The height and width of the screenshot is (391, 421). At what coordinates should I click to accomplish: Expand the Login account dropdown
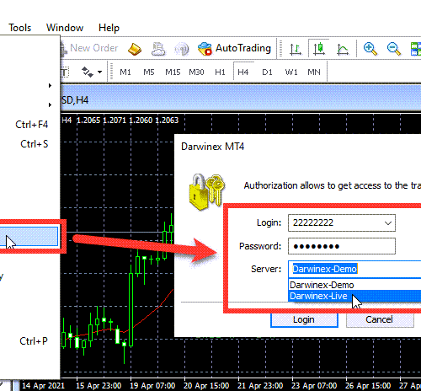[x=388, y=223]
